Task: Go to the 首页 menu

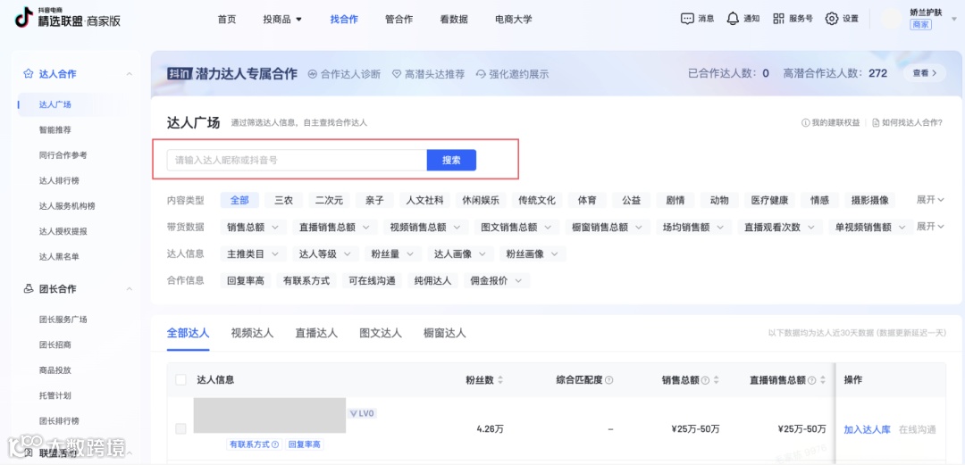Action: 226,19
